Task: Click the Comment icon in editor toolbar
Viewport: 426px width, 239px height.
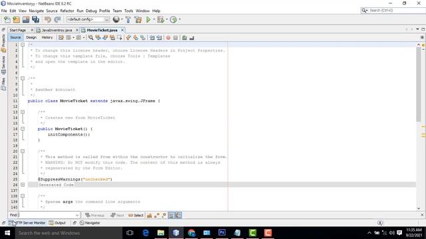Action: [184, 38]
